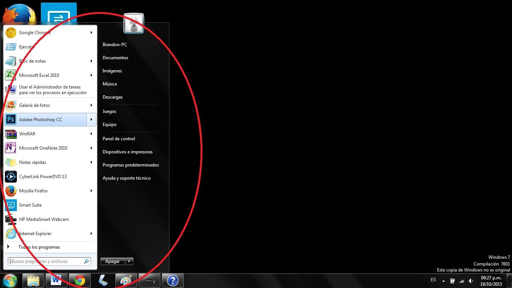The height and width of the screenshot is (288, 512).
Task: Expand WinRAR jump list arrow
Action: [x=91, y=134]
